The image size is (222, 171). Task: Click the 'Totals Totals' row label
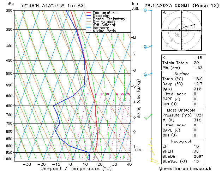coord(175,63)
